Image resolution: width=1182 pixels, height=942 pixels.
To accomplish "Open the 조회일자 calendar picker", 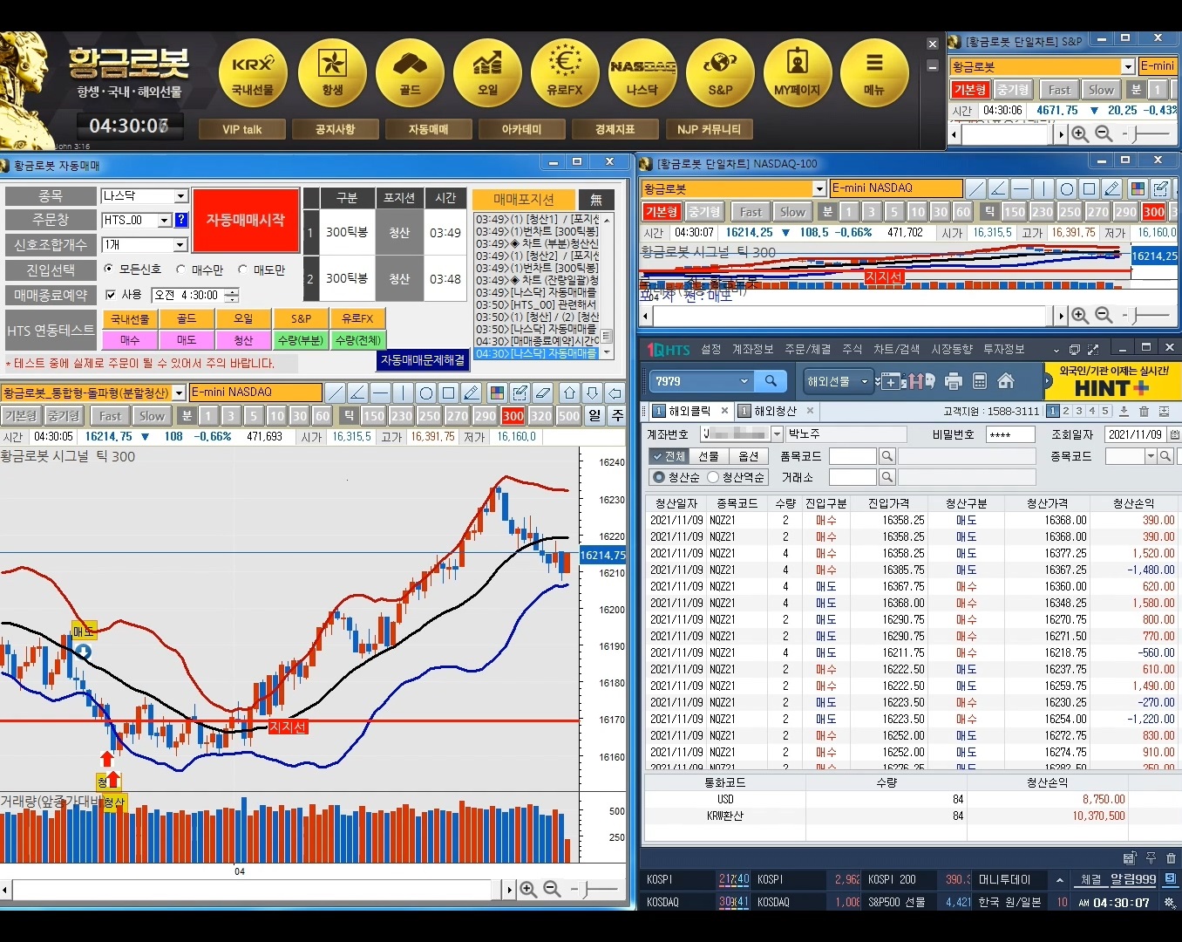I will pyautogui.click(x=1176, y=434).
